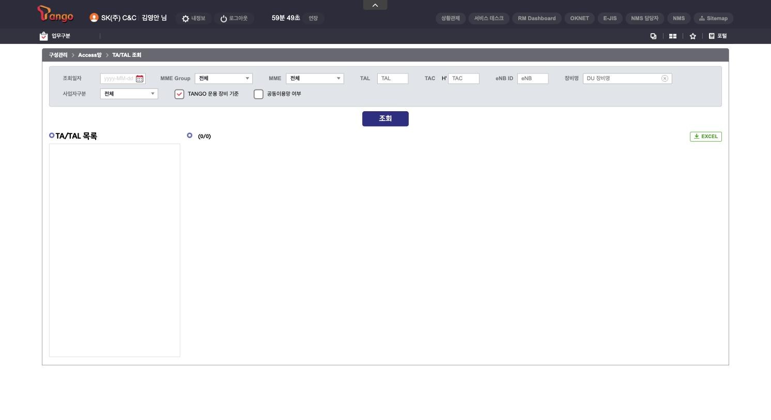Click the tile layout icon
The image size is (771, 420).
pyautogui.click(x=673, y=36)
